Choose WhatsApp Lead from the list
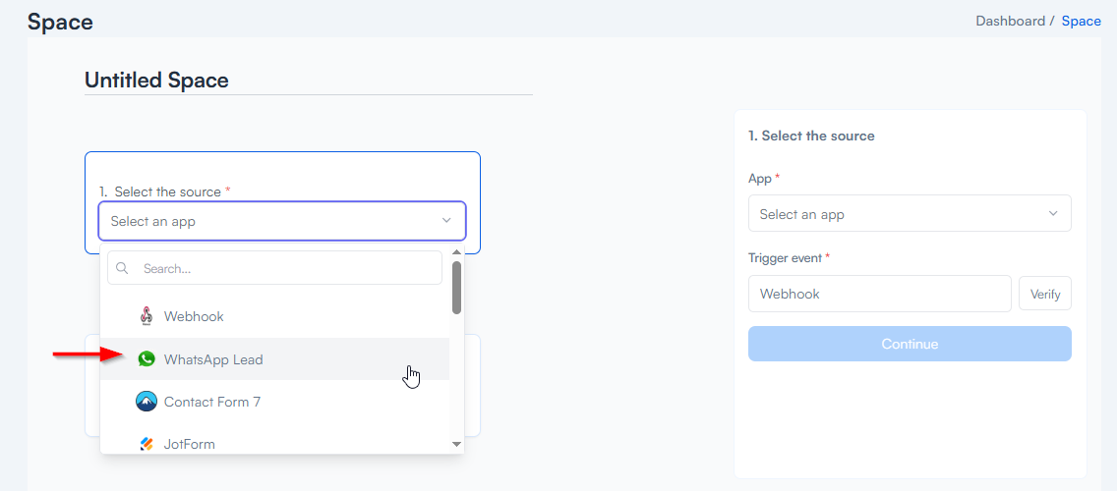1117x491 pixels. click(213, 359)
